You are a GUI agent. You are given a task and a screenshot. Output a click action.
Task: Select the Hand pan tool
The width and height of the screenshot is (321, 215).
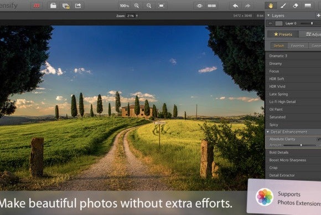click(x=271, y=6)
